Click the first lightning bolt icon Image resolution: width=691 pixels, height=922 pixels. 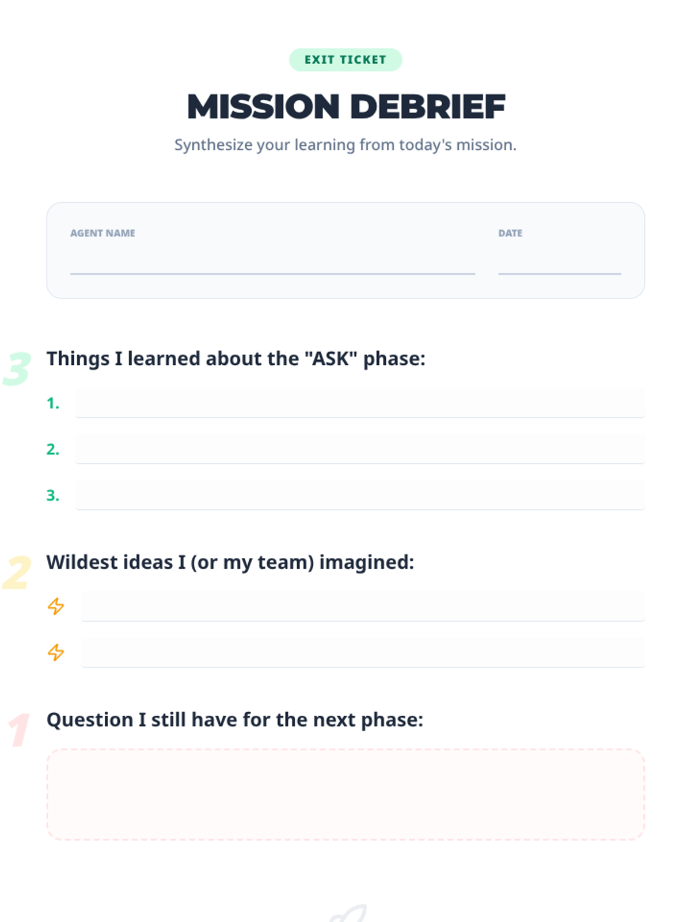(56, 606)
